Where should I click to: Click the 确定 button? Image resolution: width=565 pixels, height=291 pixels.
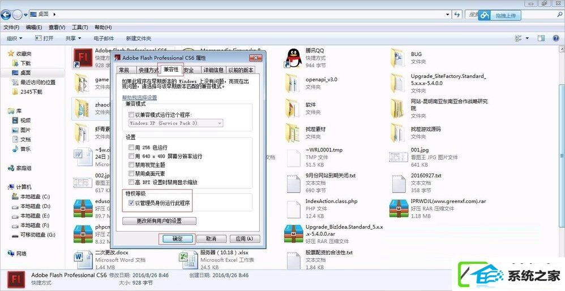(178, 239)
